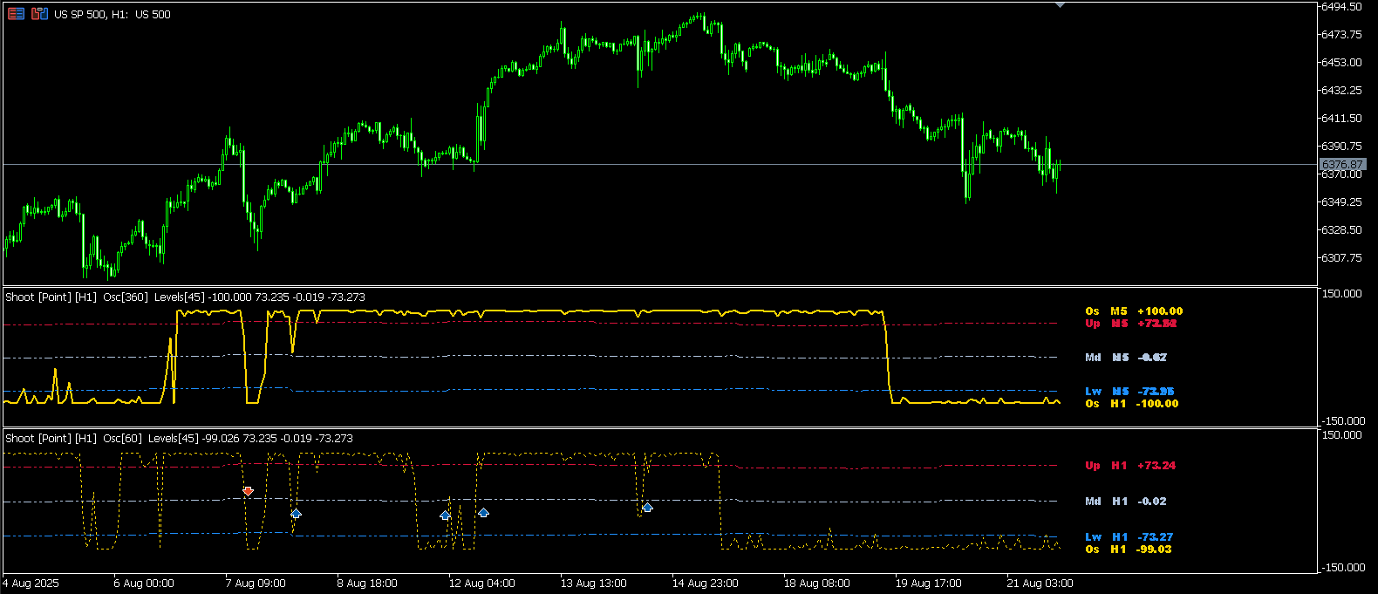Screen dimensions: 1378x594
Task: Click the chart title US SP 500, H1
Action: [x=113, y=15]
